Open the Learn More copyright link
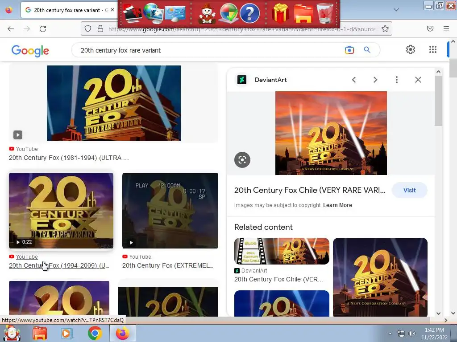The height and width of the screenshot is (342, 457). pyautogui.click(x=337, y=205)
